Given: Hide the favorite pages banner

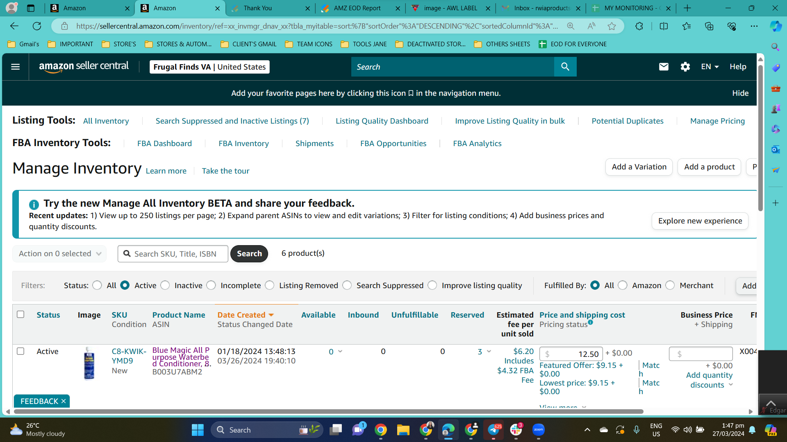Looking at the screenshot, I should tap(740, 93).
